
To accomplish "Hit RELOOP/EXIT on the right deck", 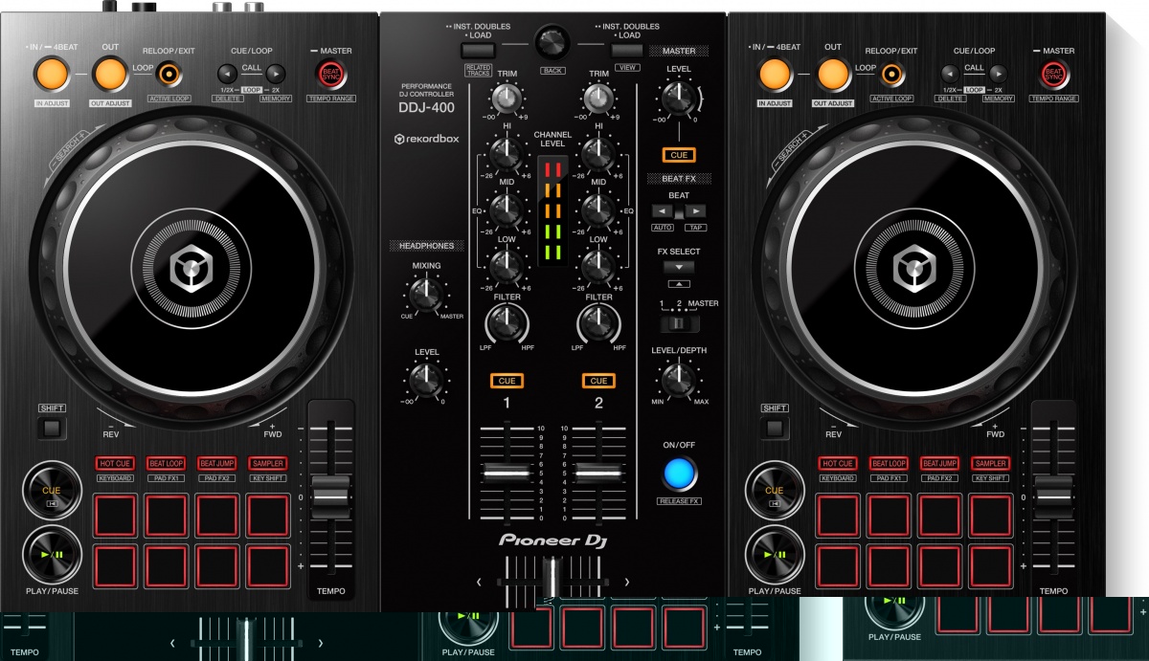I will tap(891, 74).
